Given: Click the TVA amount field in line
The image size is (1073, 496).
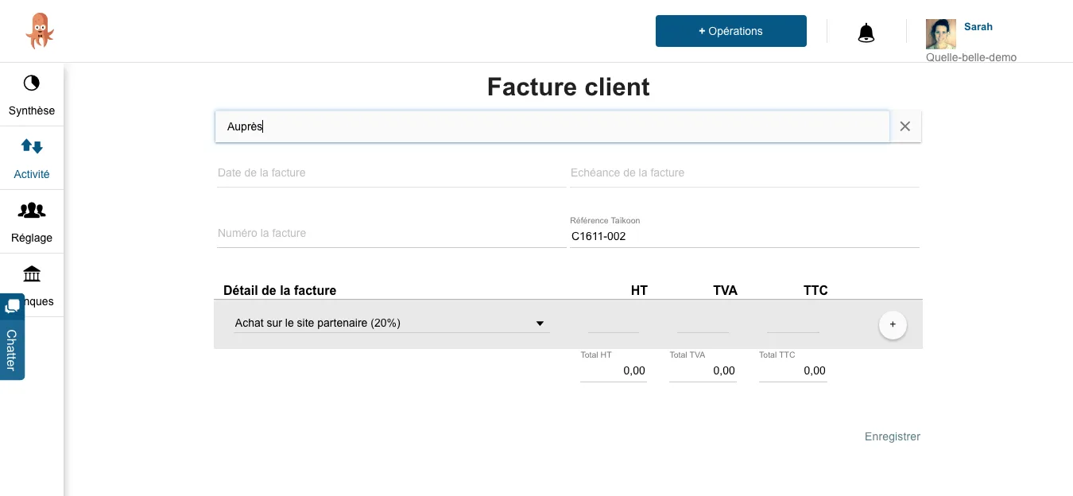Looking at the screenshot, I should coord(703,324).
